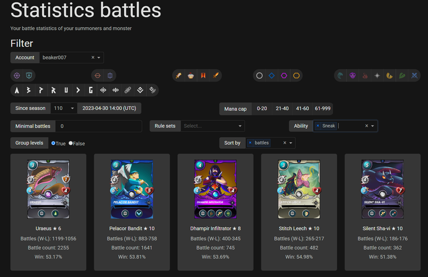Open the Pelacor Bandit card image
Image resolution: width=428 pixels, height=277 pixels.
click(x=132, y=189)
